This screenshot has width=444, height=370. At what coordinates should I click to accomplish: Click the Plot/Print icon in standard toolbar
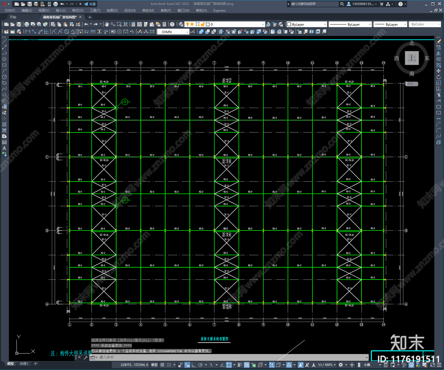27,24
